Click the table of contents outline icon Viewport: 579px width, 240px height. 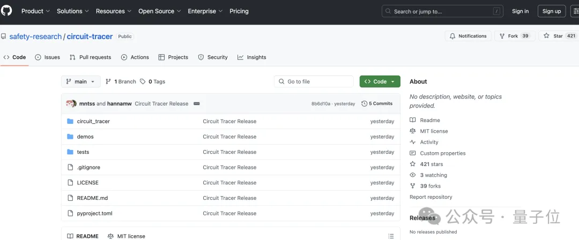(391, 236)
